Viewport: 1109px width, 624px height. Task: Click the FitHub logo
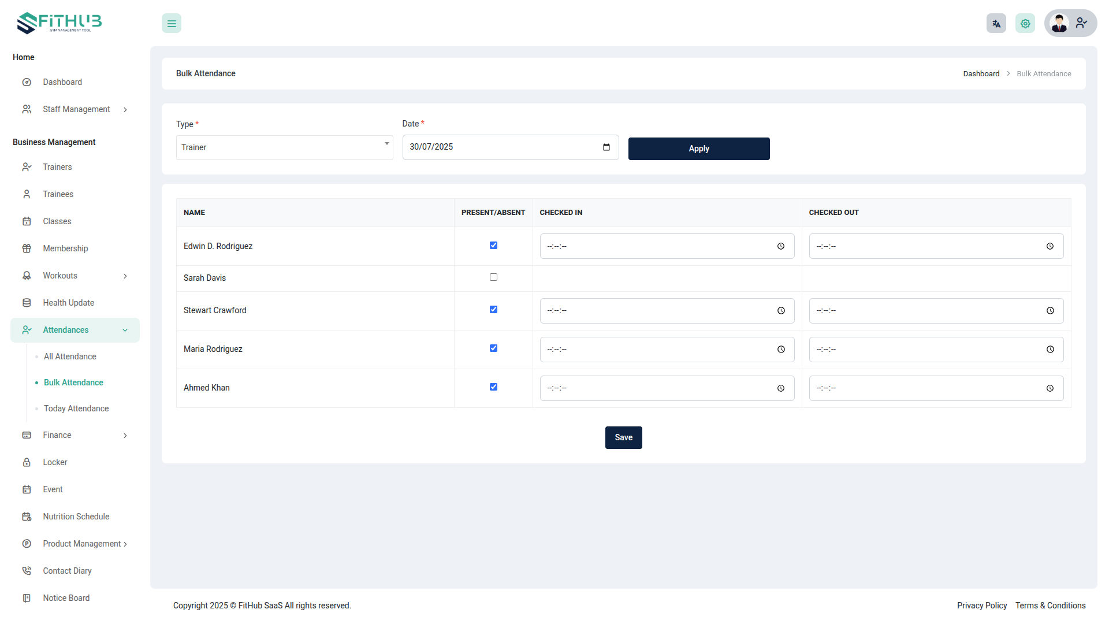(59, 23)
